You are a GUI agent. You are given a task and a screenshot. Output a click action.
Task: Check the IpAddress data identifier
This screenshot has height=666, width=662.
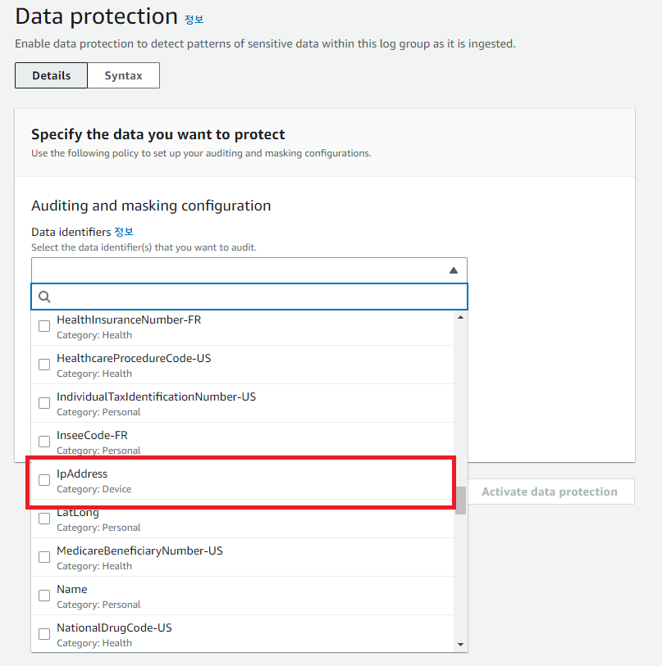pos(43,479)
